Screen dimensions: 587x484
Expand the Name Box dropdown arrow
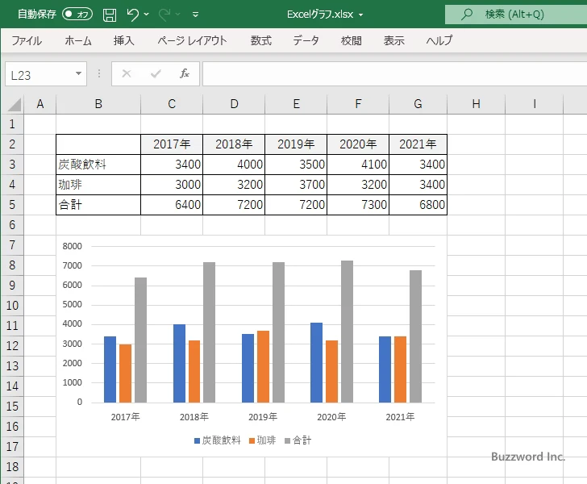[x=78, y=73]
